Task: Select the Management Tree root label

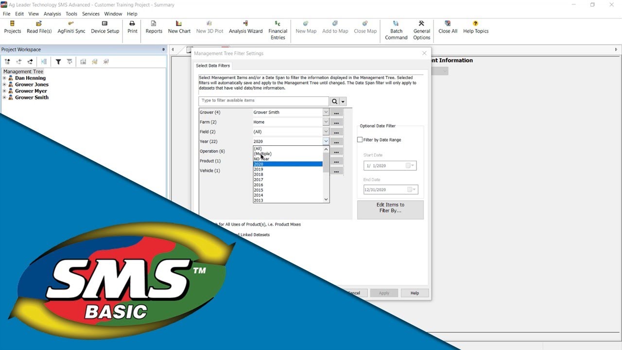Action: 23,71
